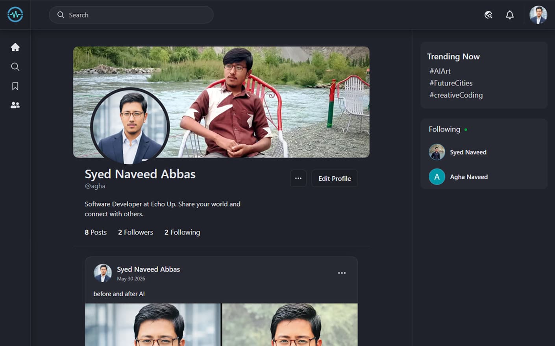Open the profile cover photo
The width and height of the screenshot is (555, 346).
click(221, 102)
